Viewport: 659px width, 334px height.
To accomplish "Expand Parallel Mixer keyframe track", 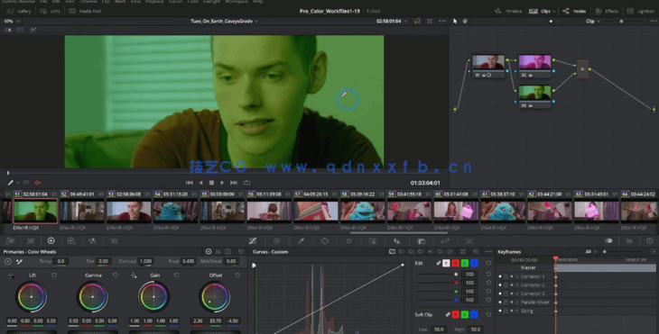I will pyautogui.click(x=517, y=302).
